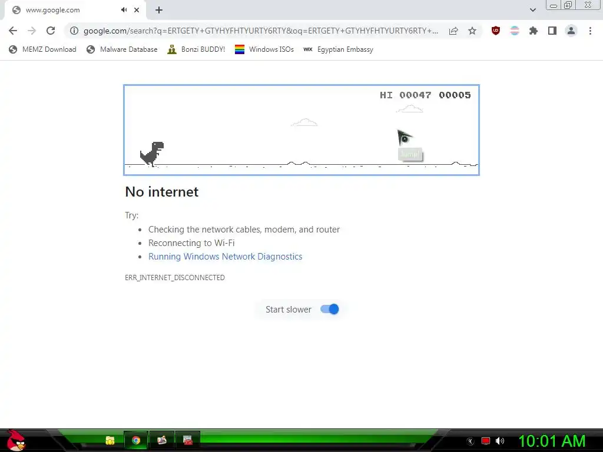Open the striped pink-blue extension icon
This screenshot has height=452, width=603.
(x=515, y=31)
